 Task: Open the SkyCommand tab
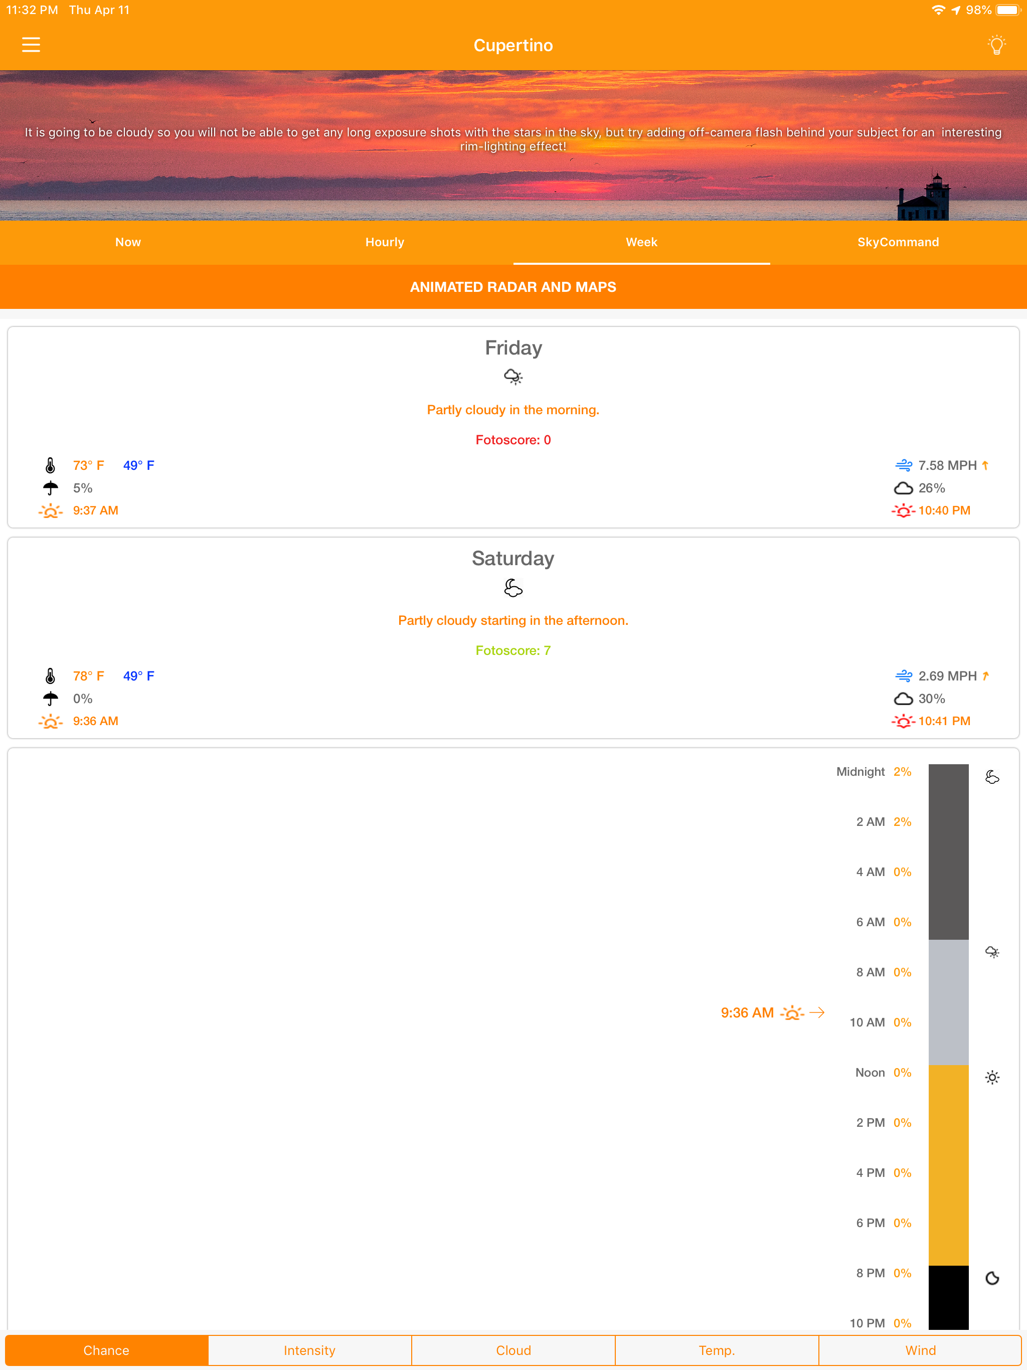click(898, 242)
